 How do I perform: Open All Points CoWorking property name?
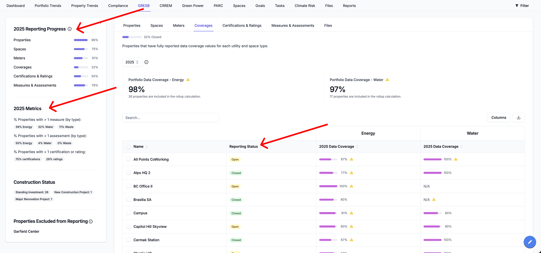click(x=151, y=160)
